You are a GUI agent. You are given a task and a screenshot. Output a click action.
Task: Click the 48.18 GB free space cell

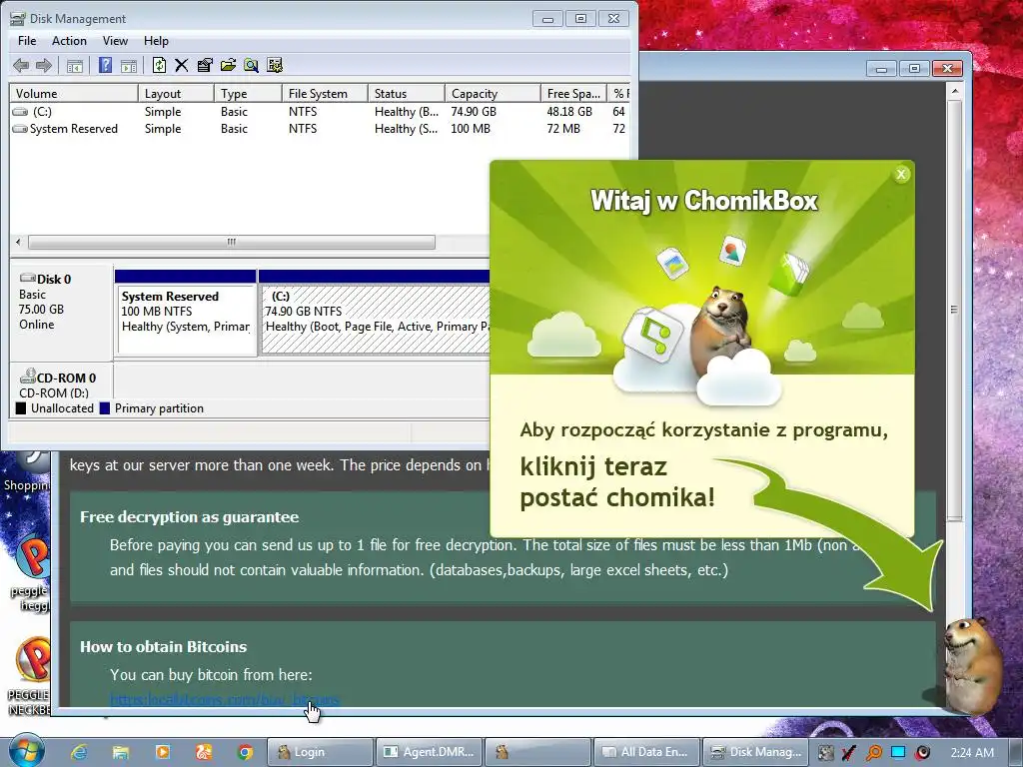[569, 112]
